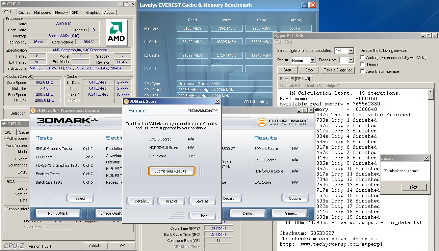Click the Futuremark Corporation logo
Viewport: 439px width, 251px height.
[283, 122]
